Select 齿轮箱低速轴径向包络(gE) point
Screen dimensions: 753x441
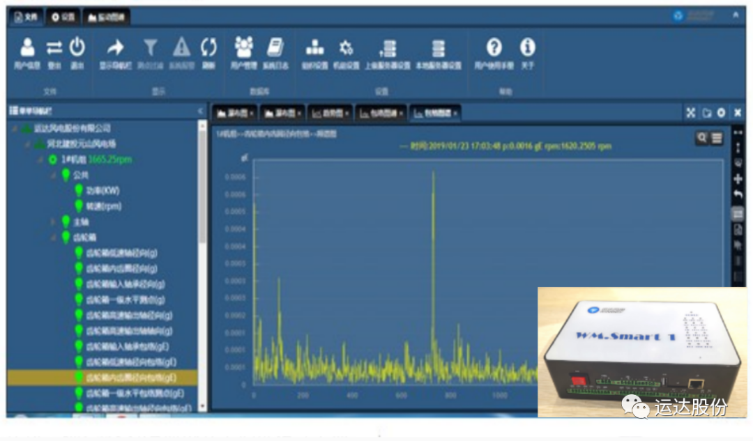[131, 362]
